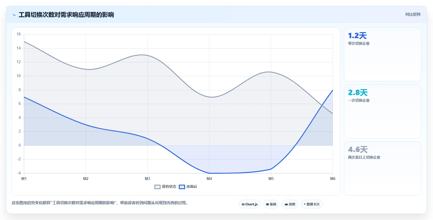
Task: Toggle the 改善后 legend item
Action: click(188, 187)
